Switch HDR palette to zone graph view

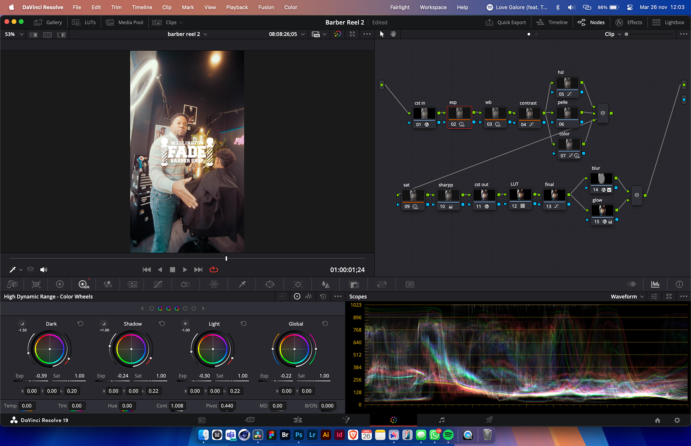coord(308,296)
